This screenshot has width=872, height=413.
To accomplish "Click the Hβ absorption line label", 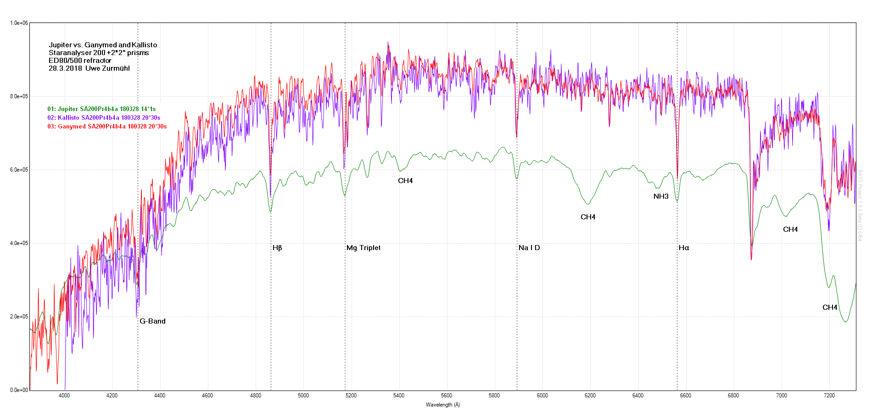I will (x=277, y=248).
